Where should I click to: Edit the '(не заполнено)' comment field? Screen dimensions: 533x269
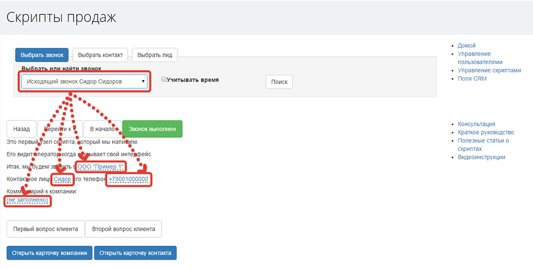27,200
